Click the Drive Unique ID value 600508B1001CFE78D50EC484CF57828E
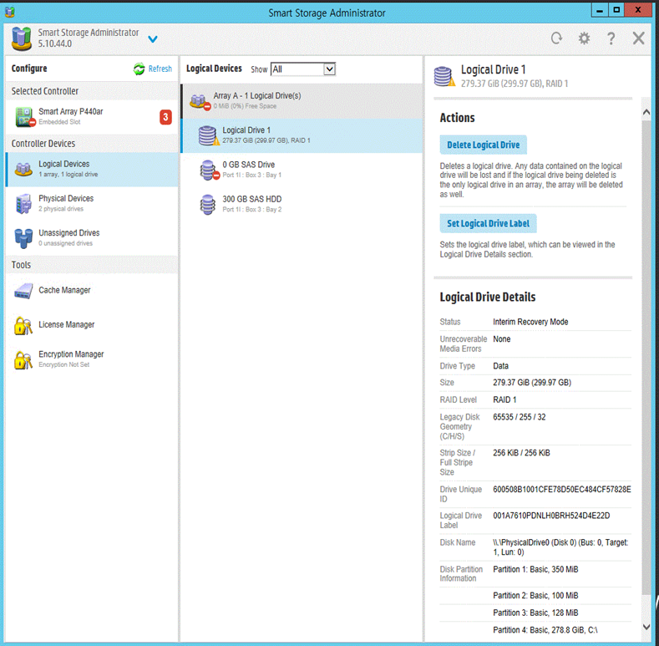 (x=562, y=489)
